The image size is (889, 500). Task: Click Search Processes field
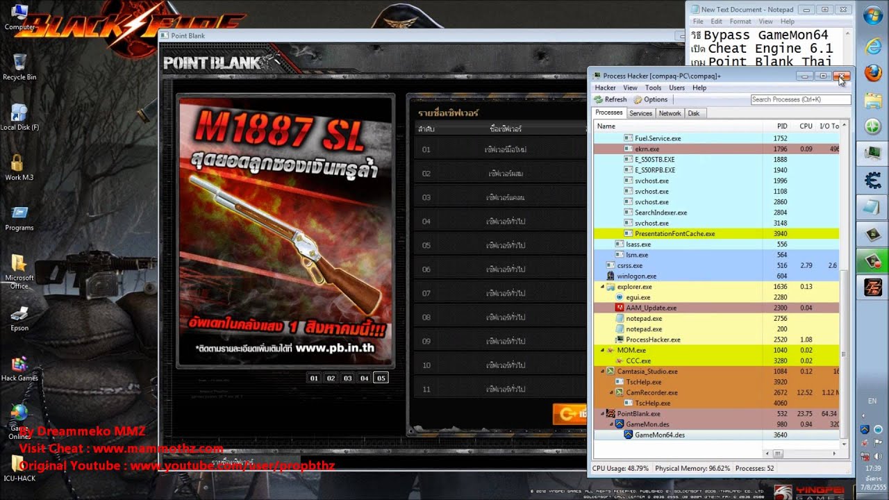(800, 99)
